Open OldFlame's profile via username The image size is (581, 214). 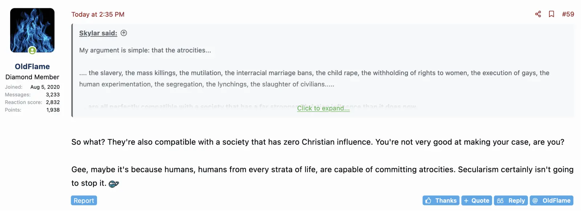(32, 66)
